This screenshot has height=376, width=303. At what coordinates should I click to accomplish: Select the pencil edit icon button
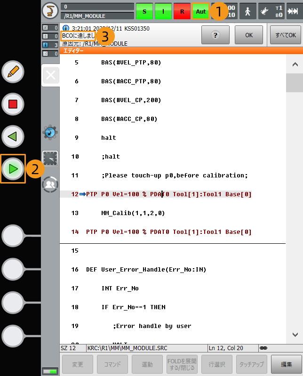13,72
